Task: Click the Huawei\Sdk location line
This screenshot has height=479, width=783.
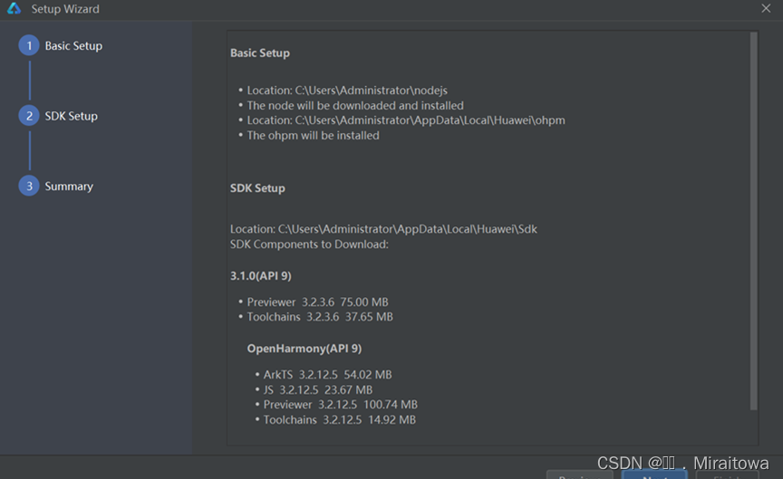Action: click(x=383, y=229)
